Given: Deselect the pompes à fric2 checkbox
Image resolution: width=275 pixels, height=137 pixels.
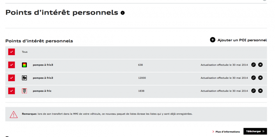Looking at the screenshot, I should [12, 78].
